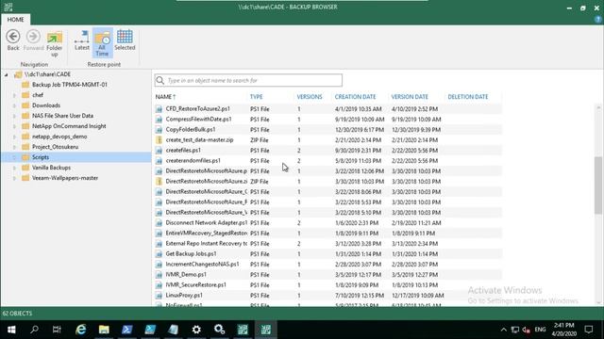This screenshot has width=604, height=339.
Task: Click the Back navigation icon
Action: point(13,40)
